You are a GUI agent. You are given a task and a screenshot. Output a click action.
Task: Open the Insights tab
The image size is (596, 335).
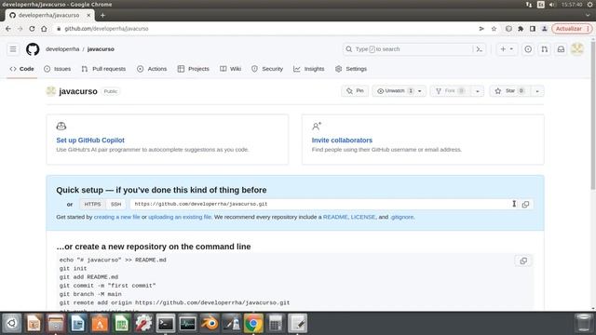tap(308, 69)
